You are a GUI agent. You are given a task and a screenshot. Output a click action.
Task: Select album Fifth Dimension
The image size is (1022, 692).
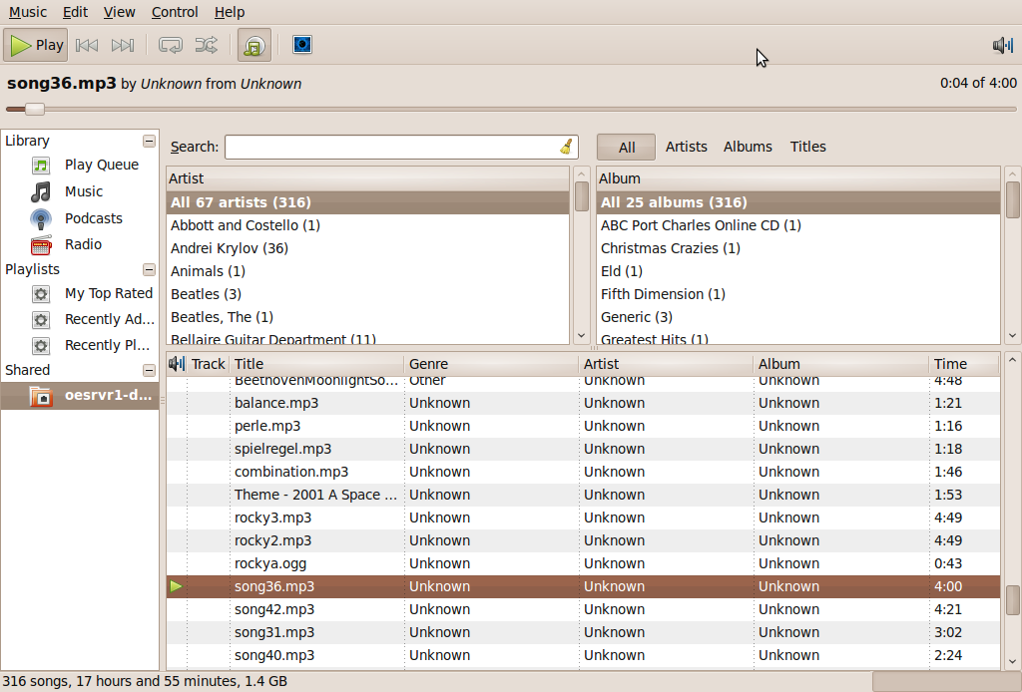pos(798,294)
